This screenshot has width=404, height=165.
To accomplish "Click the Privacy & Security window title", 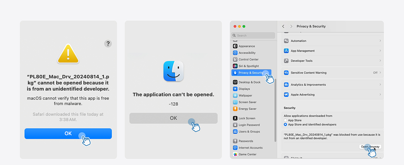I will point(311,26).
